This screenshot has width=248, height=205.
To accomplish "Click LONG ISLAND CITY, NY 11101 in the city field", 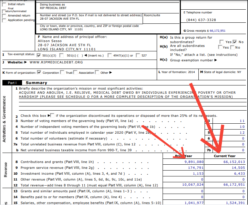I will coord(61,29).
